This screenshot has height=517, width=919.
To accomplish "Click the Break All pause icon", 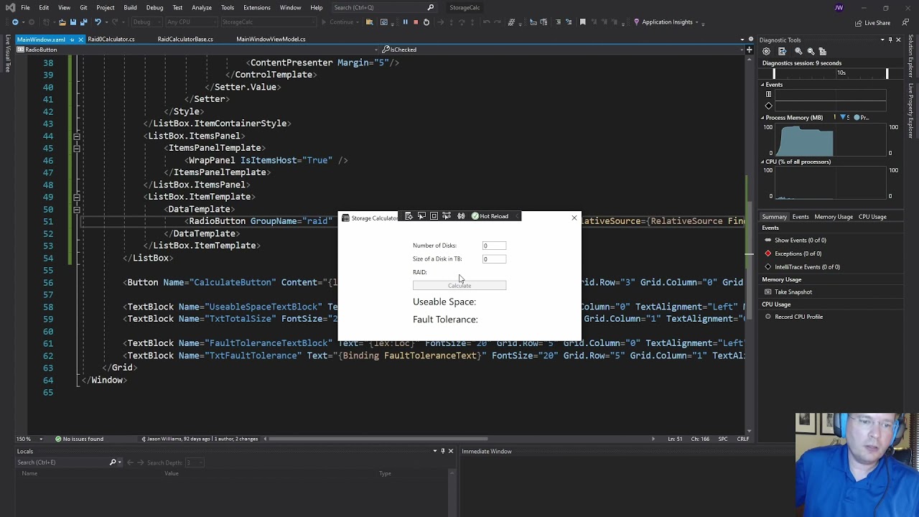I will [x=405, y=22].
